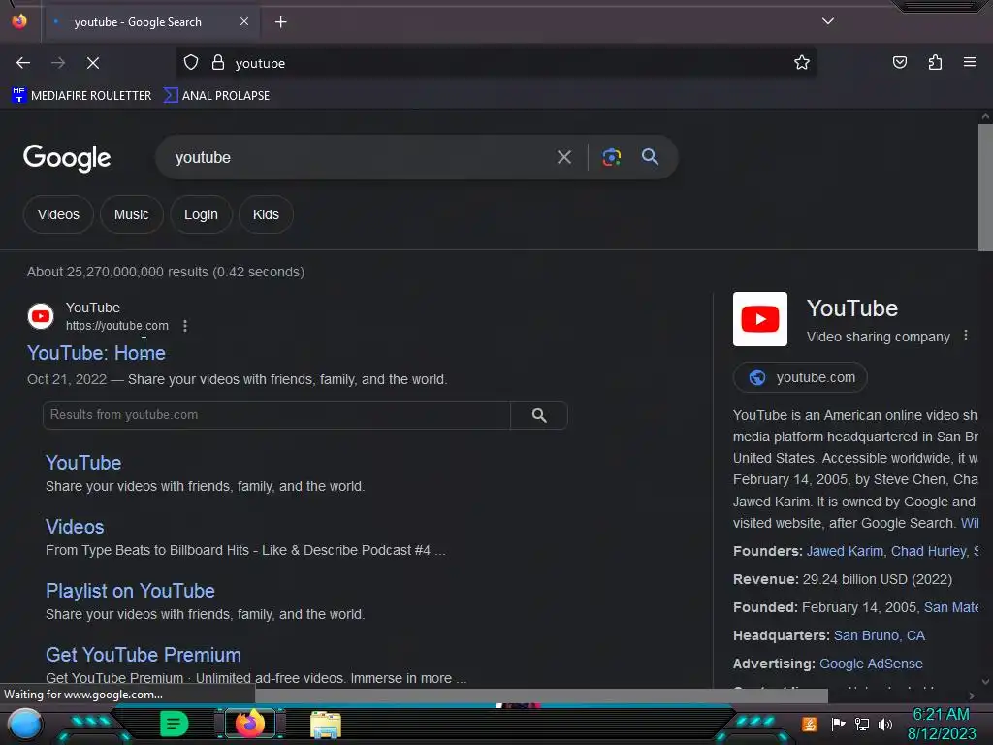This screenshot has width=993, height=745.
Task: Click the https://youtube.com URL text
Action: pyautogui.click(x=117, y=326)
